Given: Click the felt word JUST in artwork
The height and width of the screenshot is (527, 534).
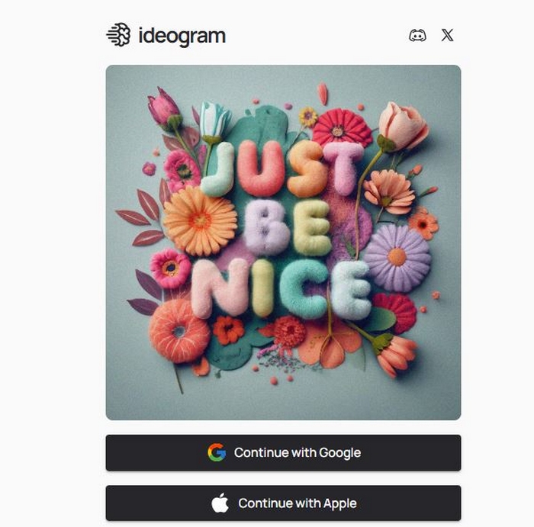Looking at the screenshot, I should (283, 169).
